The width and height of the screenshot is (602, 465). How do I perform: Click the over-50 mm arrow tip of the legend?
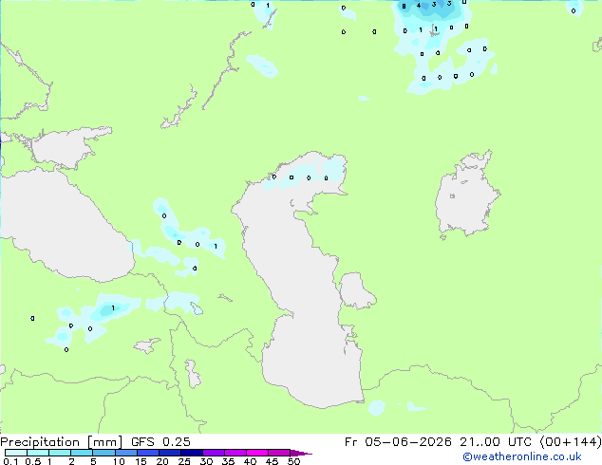(x=301, y=453)
